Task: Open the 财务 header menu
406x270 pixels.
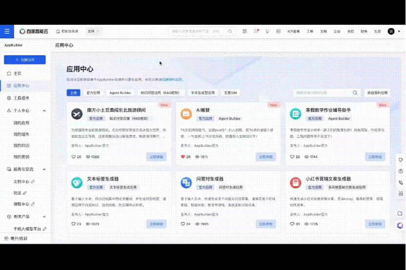Action: click(364, 31)
